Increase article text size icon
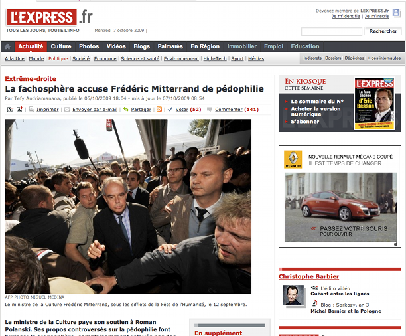 [x=20, y=109]
